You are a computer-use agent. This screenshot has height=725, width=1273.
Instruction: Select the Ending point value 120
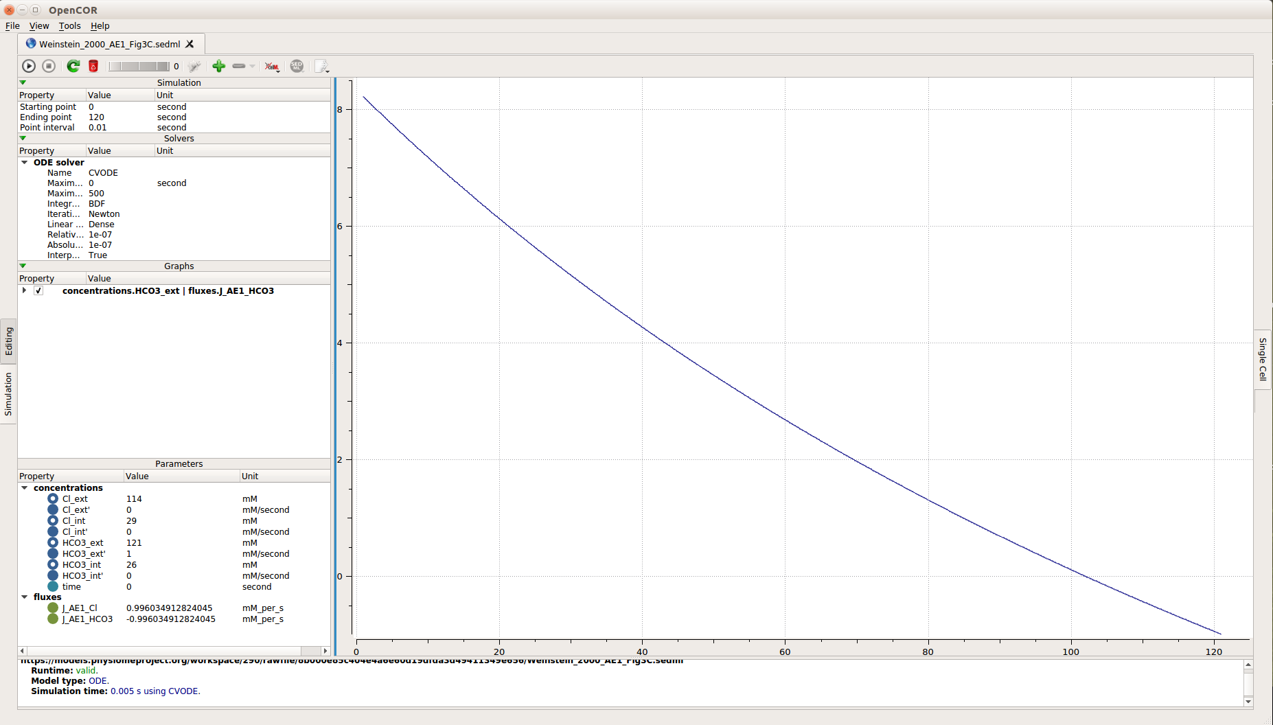97,117
